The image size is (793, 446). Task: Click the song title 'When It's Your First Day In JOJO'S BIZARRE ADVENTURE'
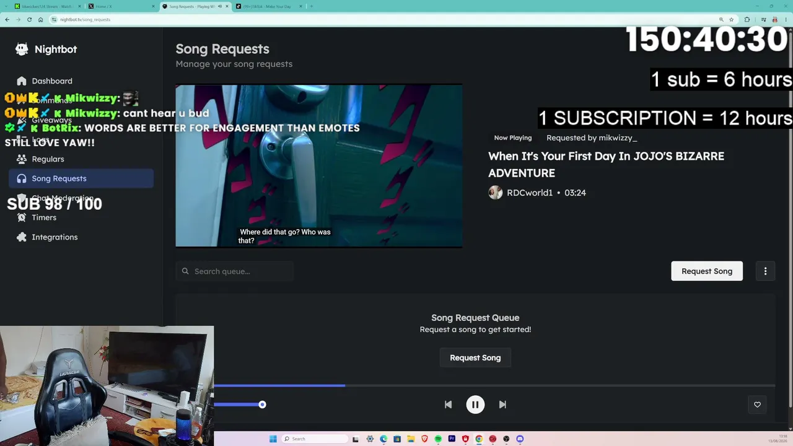coord(606,165)
